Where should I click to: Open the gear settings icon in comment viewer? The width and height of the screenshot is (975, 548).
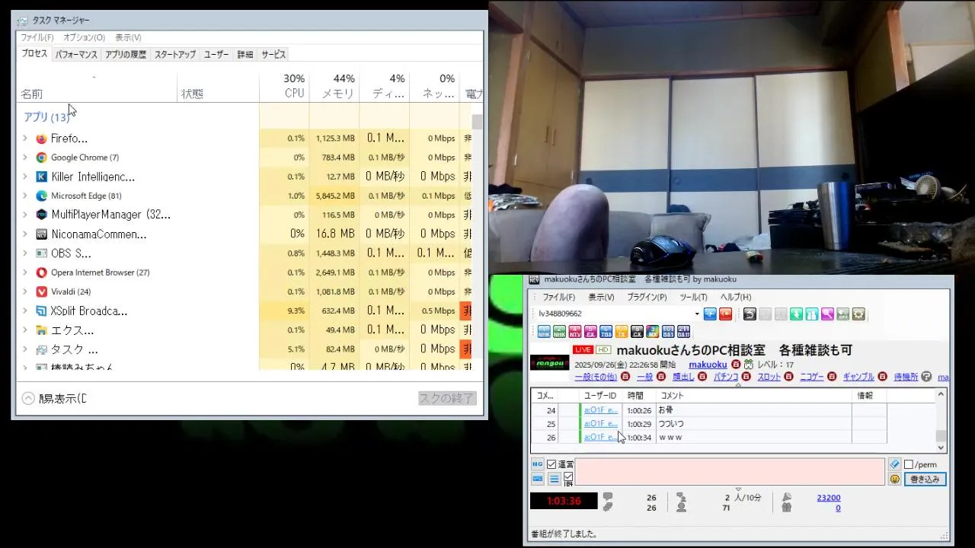point(858,314)
